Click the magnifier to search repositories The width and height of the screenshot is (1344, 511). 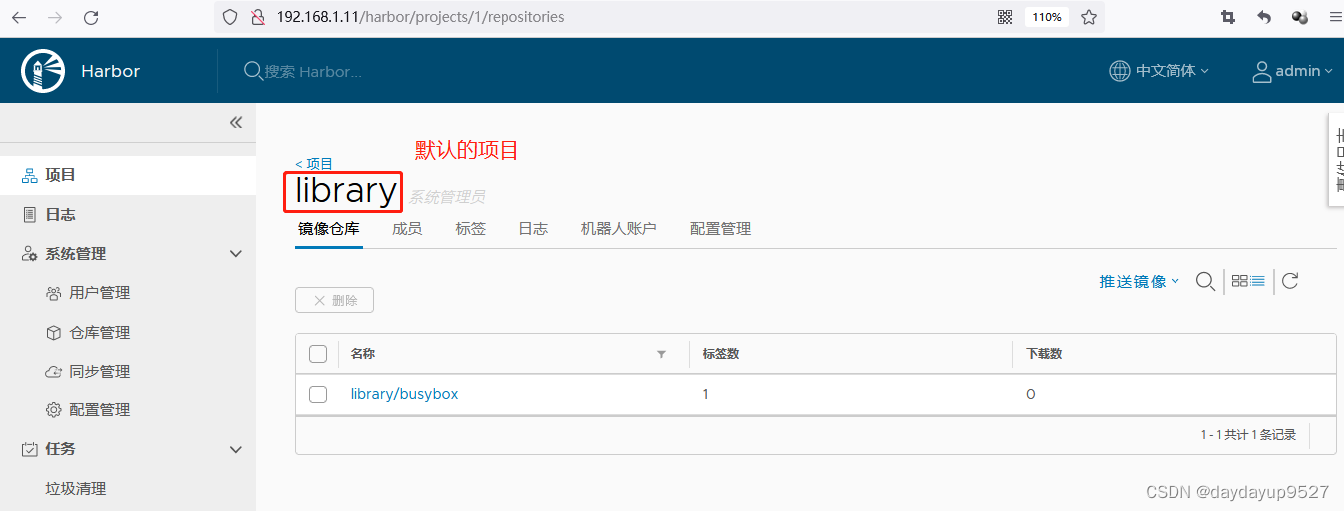pos(1205,281)
